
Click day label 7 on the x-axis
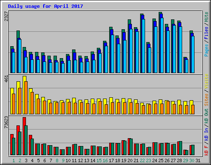coord(51,160)
